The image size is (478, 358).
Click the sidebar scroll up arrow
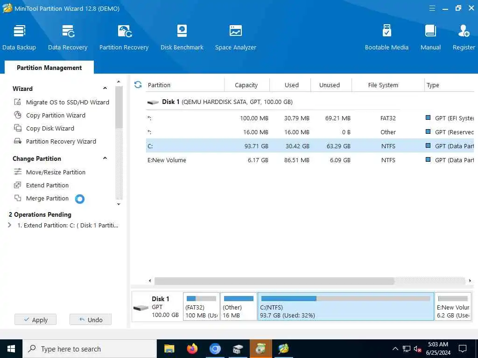coord(119,82)
